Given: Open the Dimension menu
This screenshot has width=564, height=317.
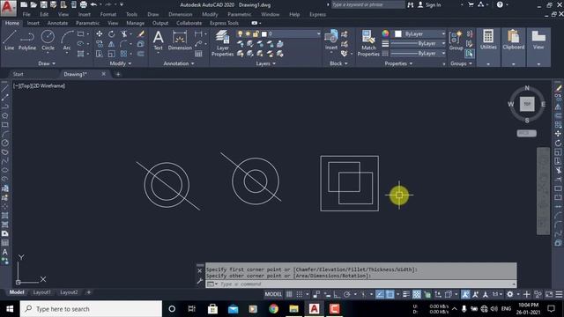Looking at the screenshot, I should [x=180, y=14].
